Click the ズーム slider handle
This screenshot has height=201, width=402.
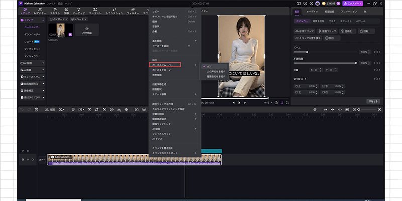pyautogui.click(x=307, y=52)
